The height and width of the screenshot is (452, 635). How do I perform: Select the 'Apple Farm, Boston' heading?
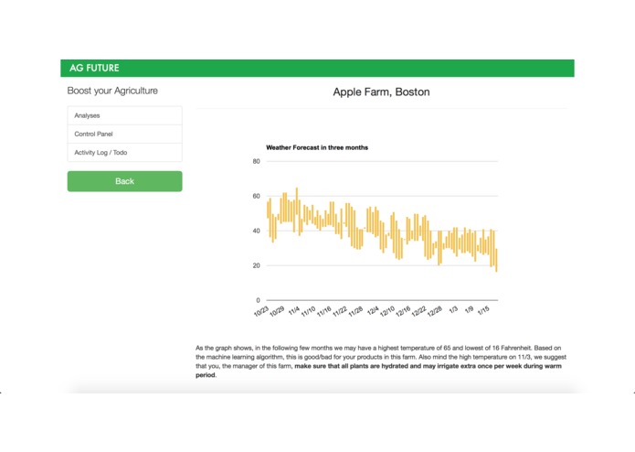(381, 92)
